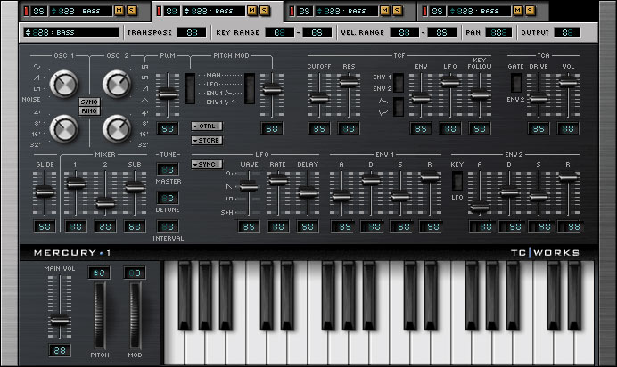Switch to the third part tab
This screenshot has height=367, width=617.
click(x=350, y=11)
